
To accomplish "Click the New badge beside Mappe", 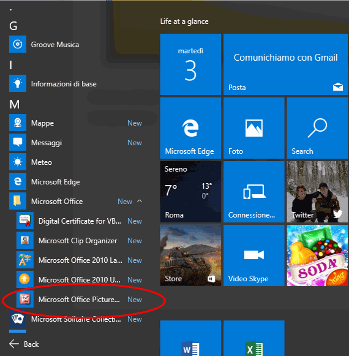I will point(135,123).
